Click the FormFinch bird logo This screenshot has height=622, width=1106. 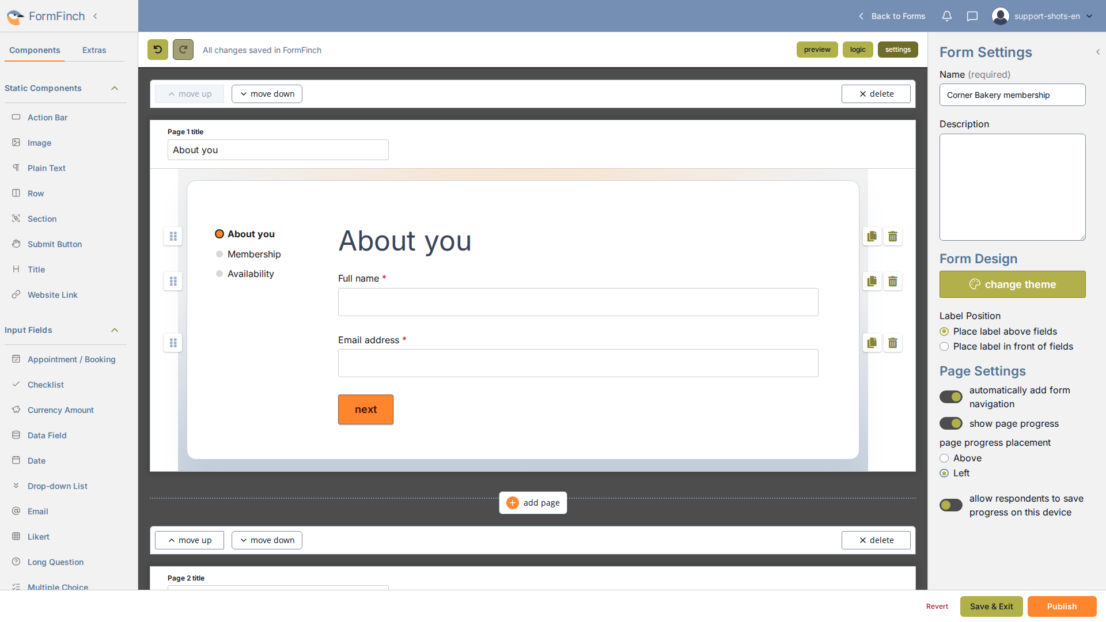pyautogui.click(x=15, y=16)
